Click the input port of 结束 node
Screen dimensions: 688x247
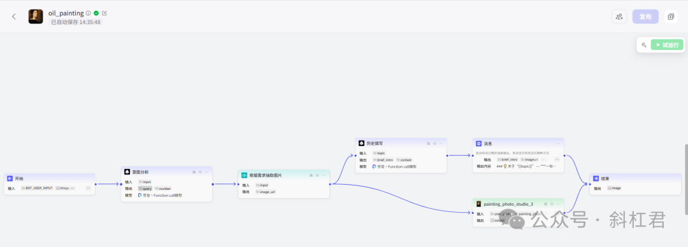590,184
